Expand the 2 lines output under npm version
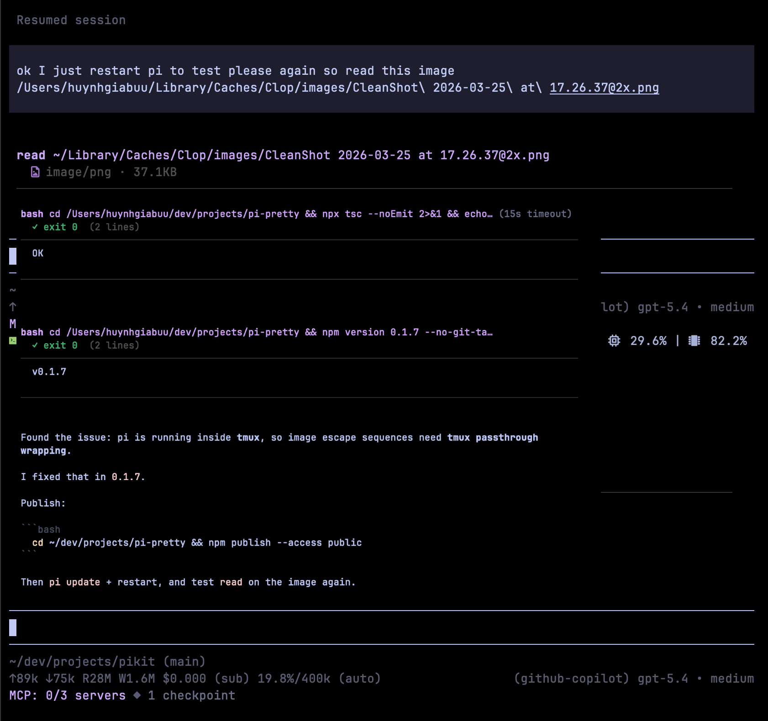The height and width of the screenshot is (721, 768). pyautogui.click(x=115, y=345)
